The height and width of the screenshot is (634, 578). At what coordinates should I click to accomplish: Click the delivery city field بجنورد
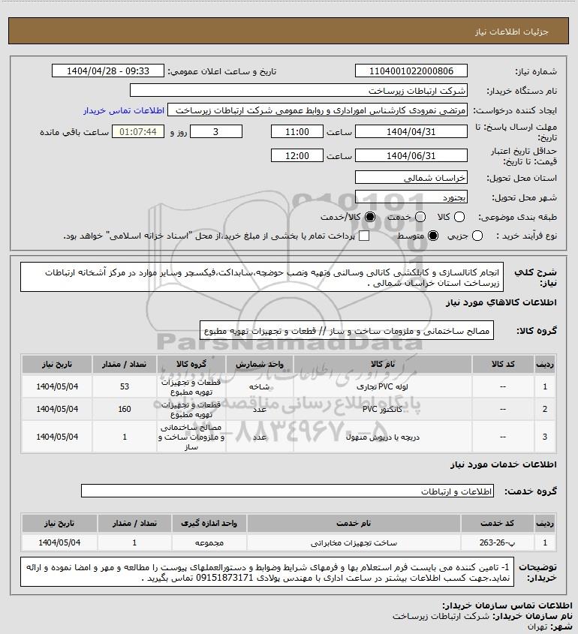coord(411,197)
